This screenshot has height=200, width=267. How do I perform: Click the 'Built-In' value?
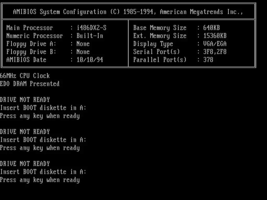pos(90,36)
